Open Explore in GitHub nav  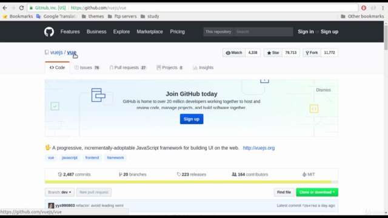click(x=121, y=31)
